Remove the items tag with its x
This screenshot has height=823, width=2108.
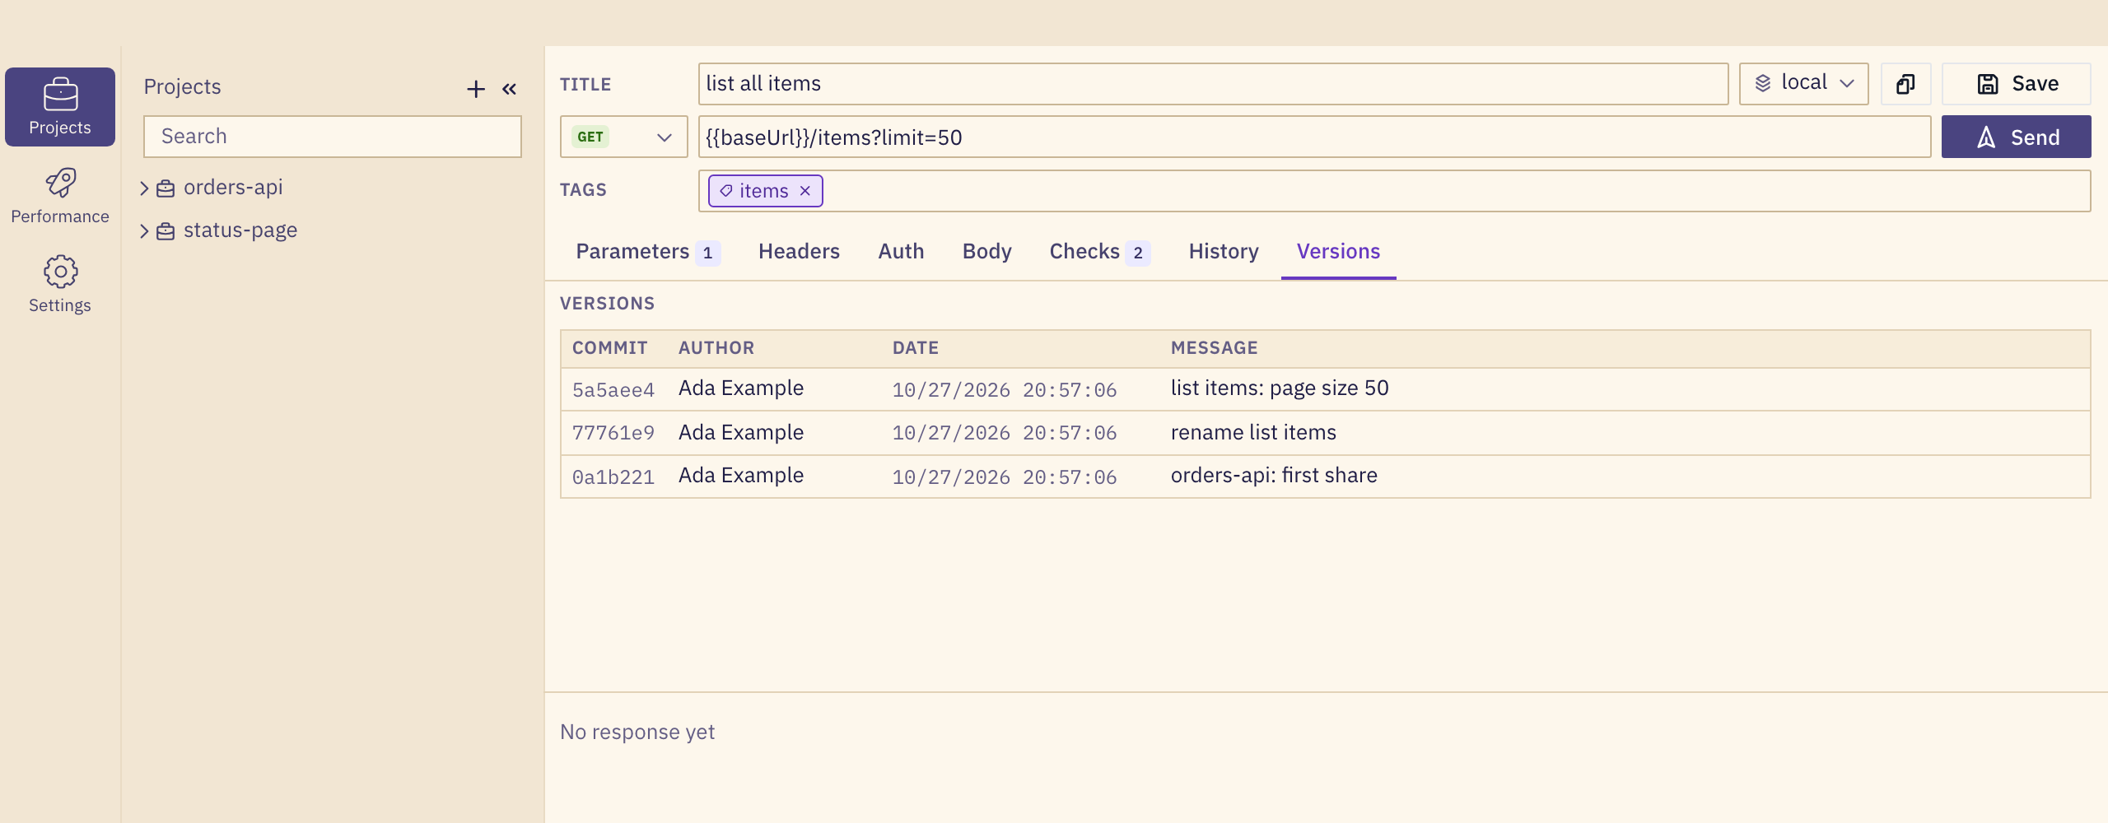click(805, 191)
